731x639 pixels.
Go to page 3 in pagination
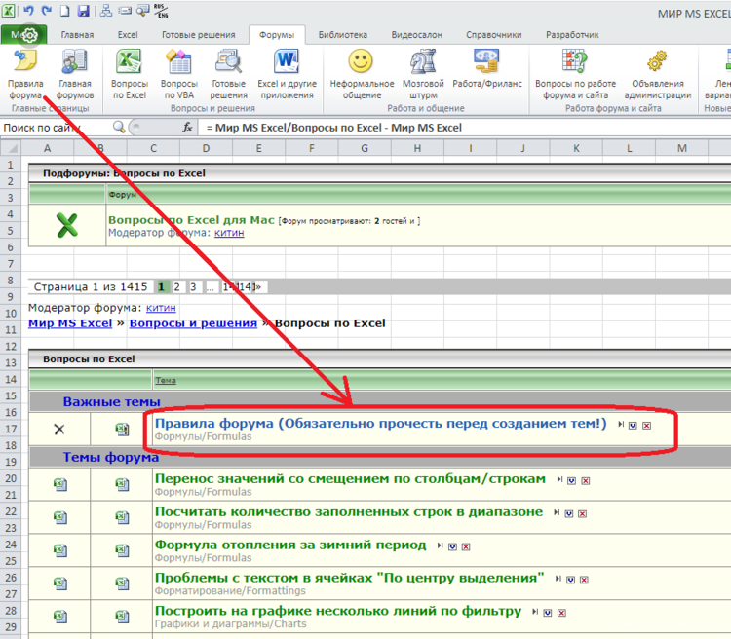click(x=193, y=286)
